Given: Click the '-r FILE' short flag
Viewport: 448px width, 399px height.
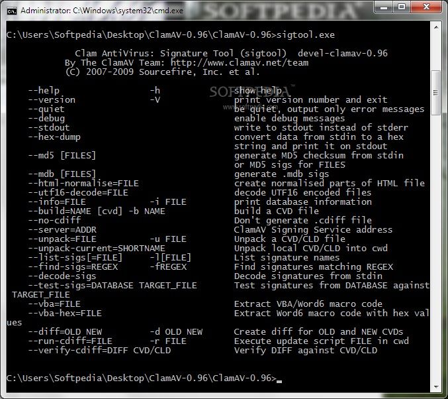Looking at the screenshot, I should point(168,341).
